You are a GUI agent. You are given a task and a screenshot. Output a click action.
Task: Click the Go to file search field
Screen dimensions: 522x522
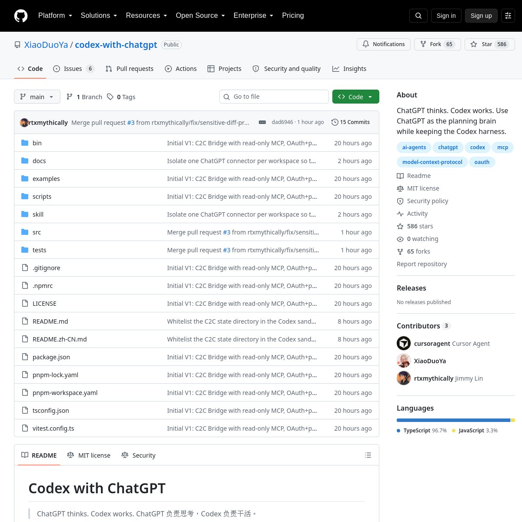(x=274, y=97)
